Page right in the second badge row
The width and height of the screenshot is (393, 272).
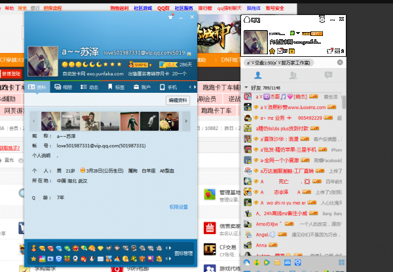[170, 258]
